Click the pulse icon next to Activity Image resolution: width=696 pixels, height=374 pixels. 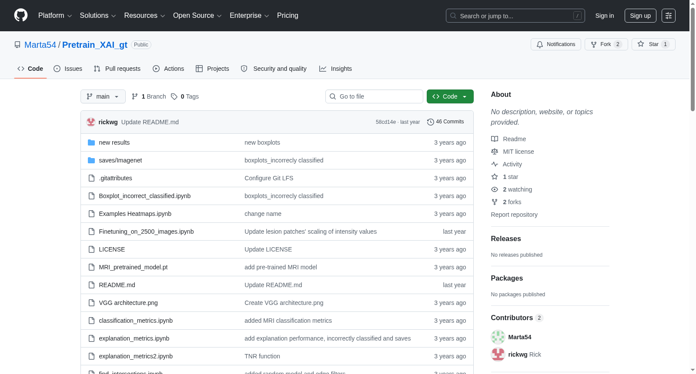tap(495, 164)
